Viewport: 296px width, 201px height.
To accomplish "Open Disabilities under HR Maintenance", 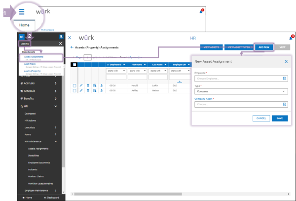I will coord(34,156).
